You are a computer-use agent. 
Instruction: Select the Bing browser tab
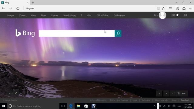point(15,3)
